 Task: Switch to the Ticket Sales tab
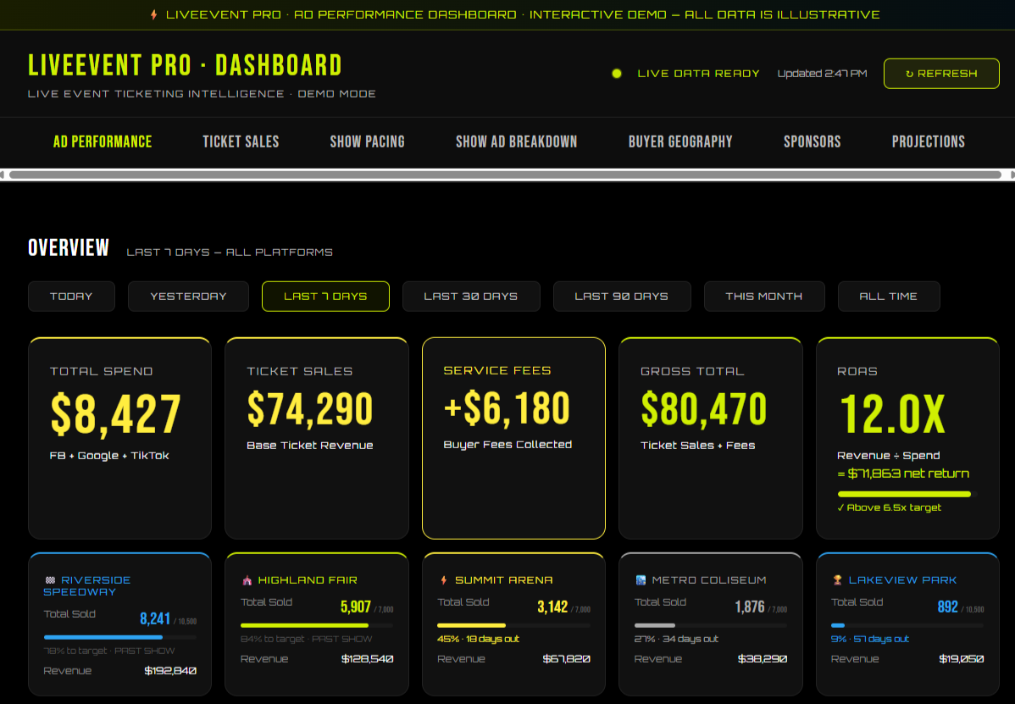click(x=241, y=141)
